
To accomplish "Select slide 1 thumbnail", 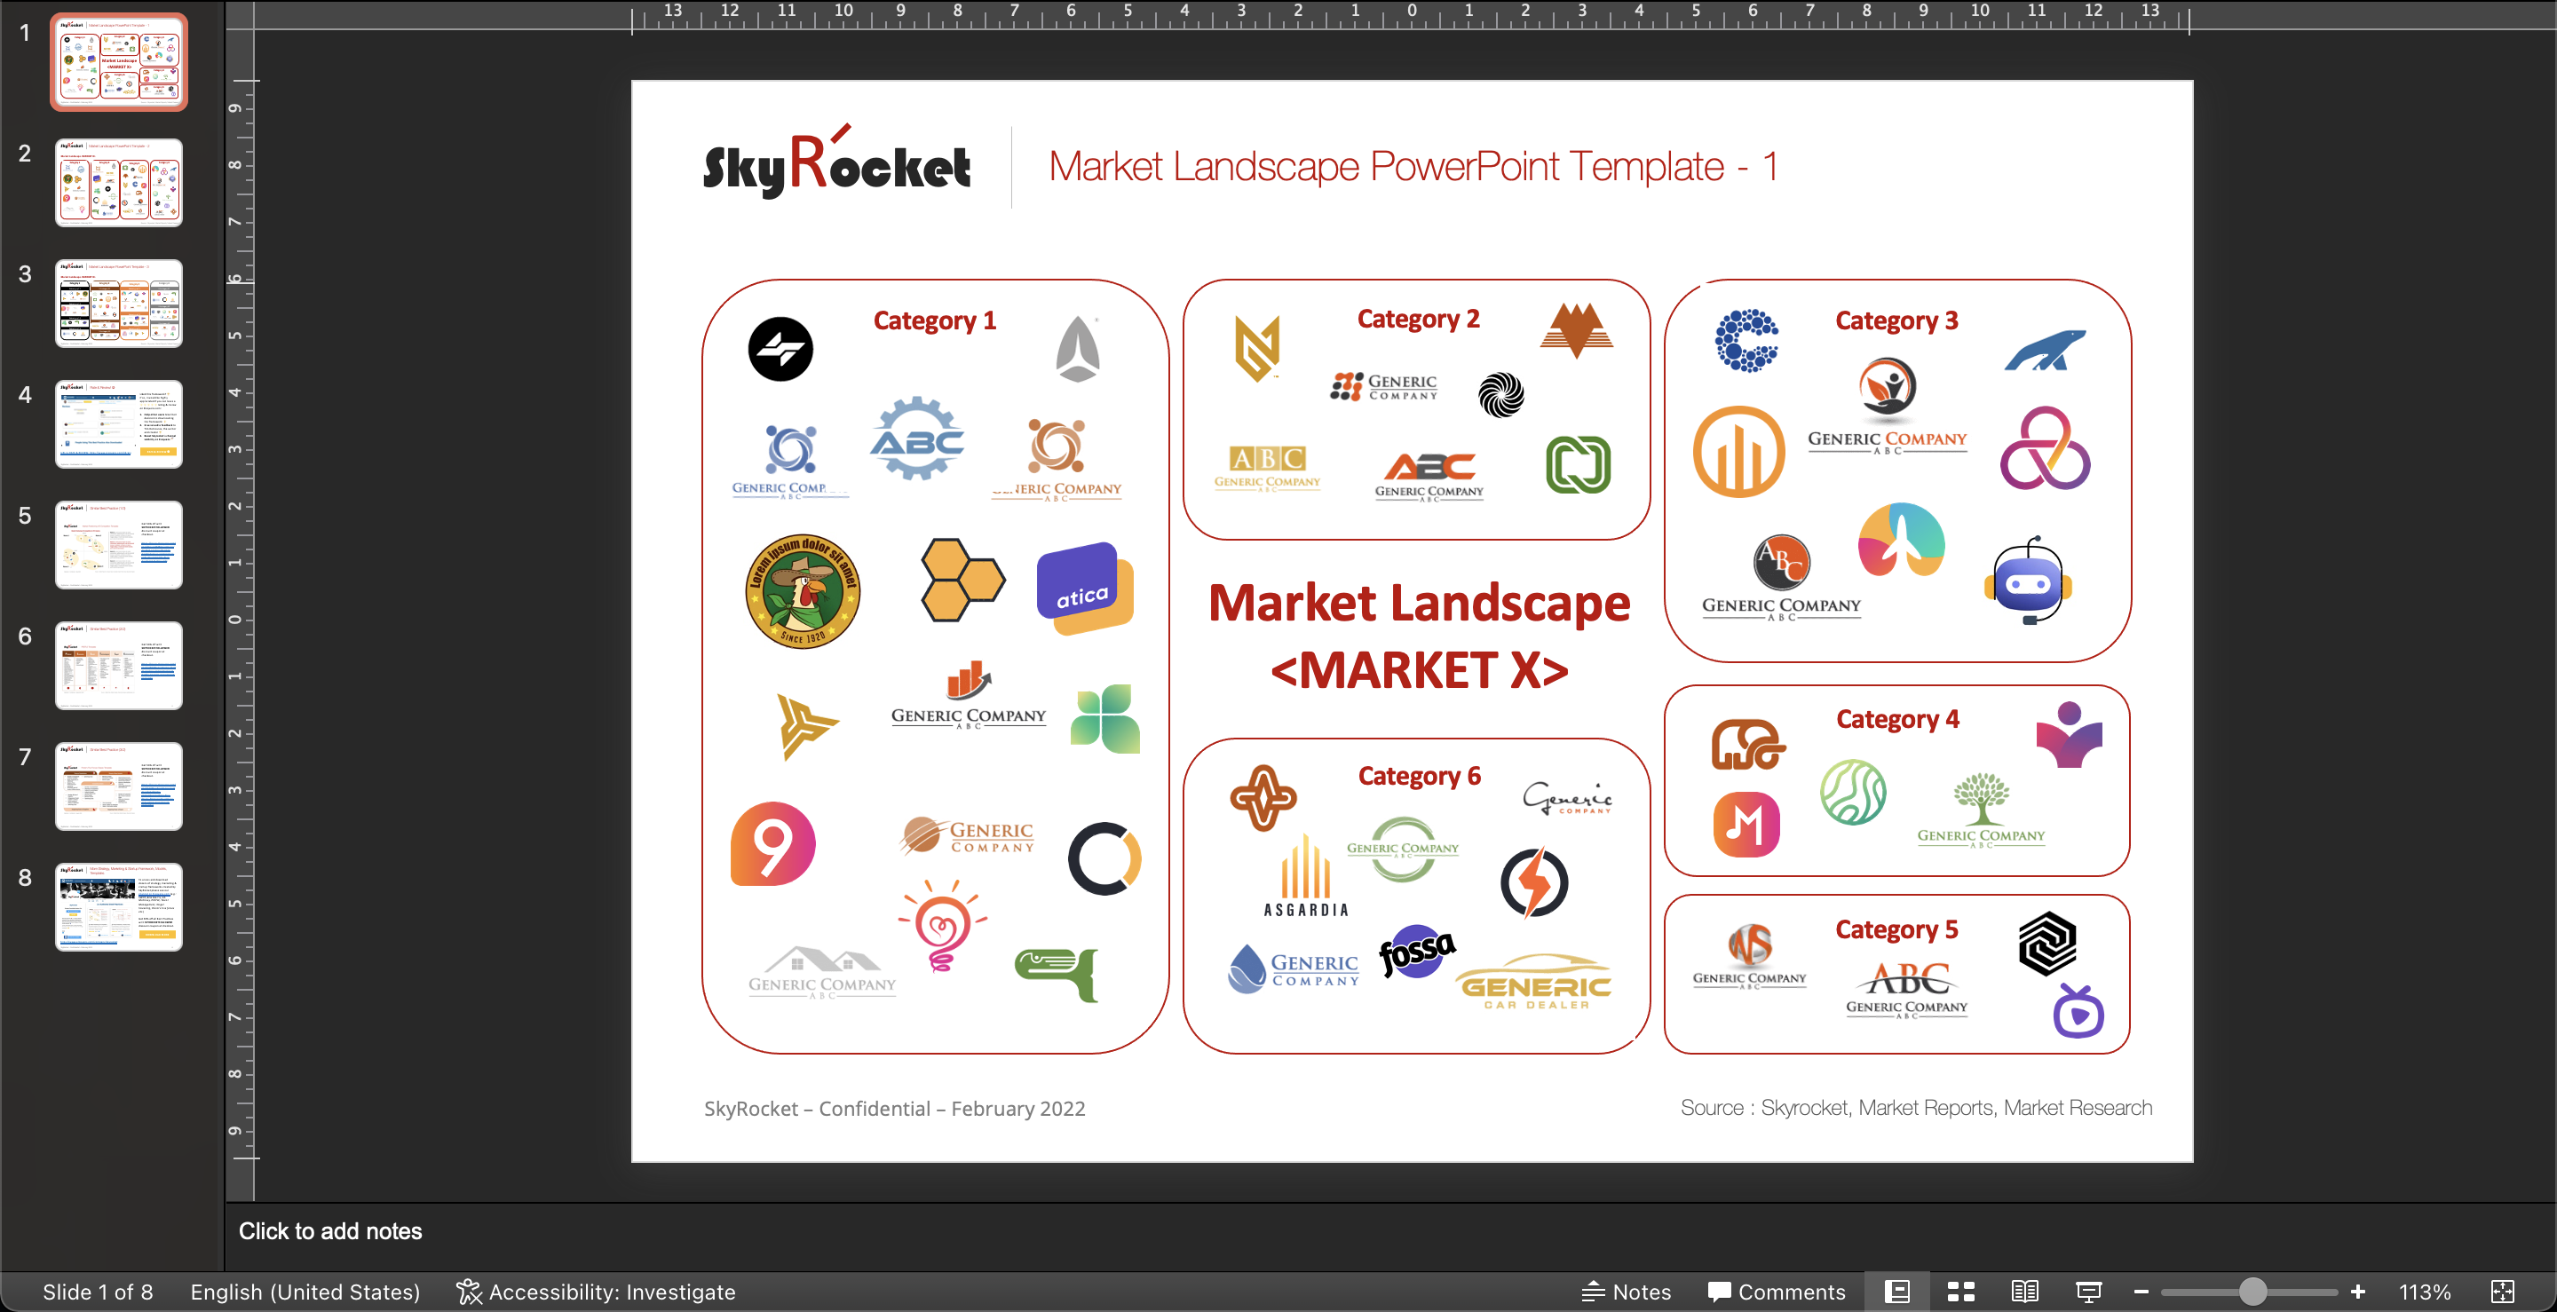I will (x=119, y=61).
